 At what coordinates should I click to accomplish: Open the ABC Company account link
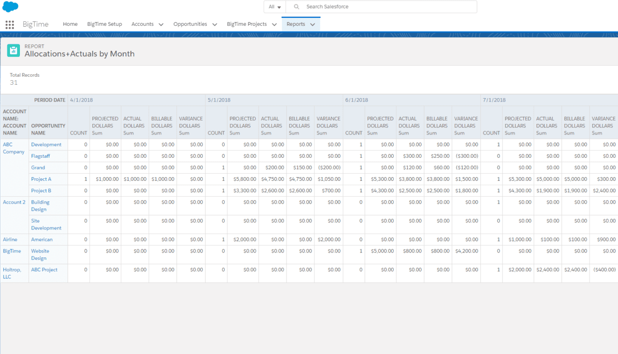pyautogui.click(x=13, y=148)
